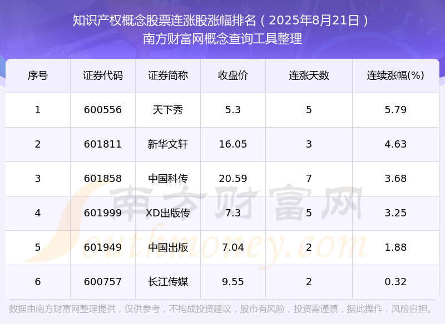Image resolution: width=445 pixels, height=324 pixels.
Task: Click gain value 0.32
Action: 395,282
